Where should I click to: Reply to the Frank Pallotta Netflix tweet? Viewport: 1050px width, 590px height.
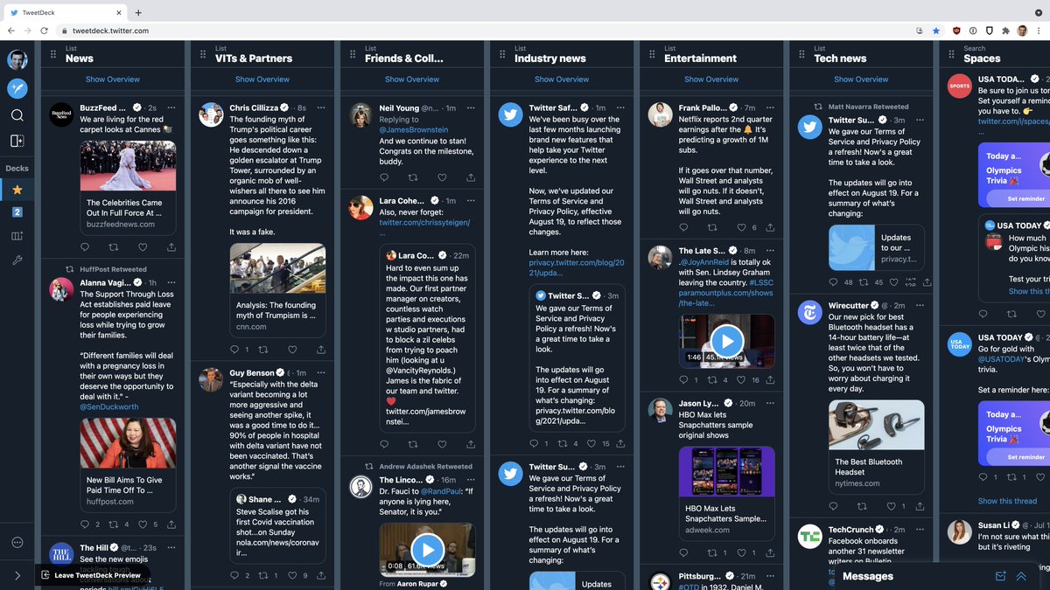684,227
